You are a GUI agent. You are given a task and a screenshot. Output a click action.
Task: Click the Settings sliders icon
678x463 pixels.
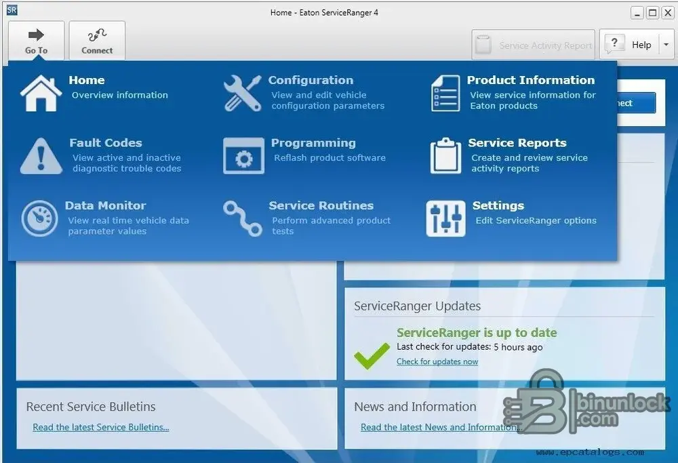446,218
